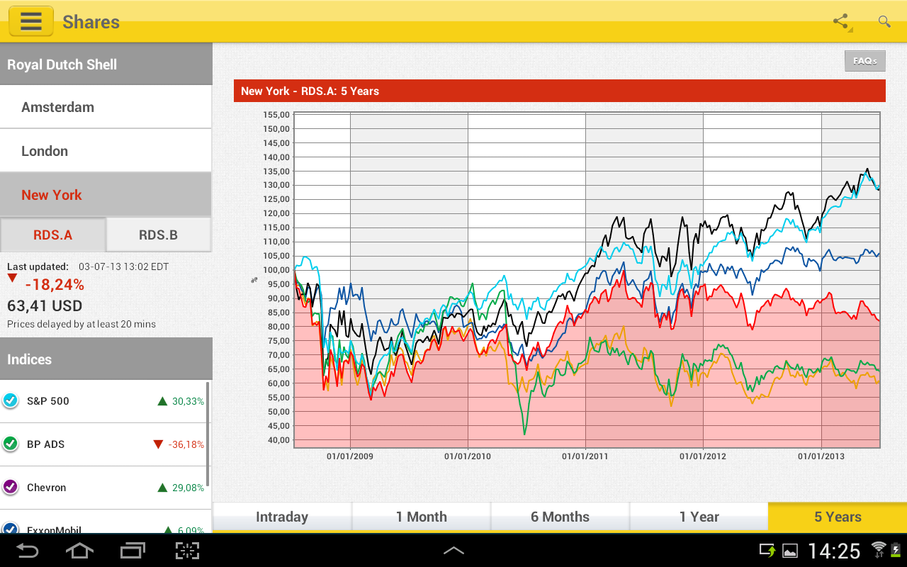Show 5 Years chart range
The width and height of the screenshot is (907, 567).
pos(838,517)
